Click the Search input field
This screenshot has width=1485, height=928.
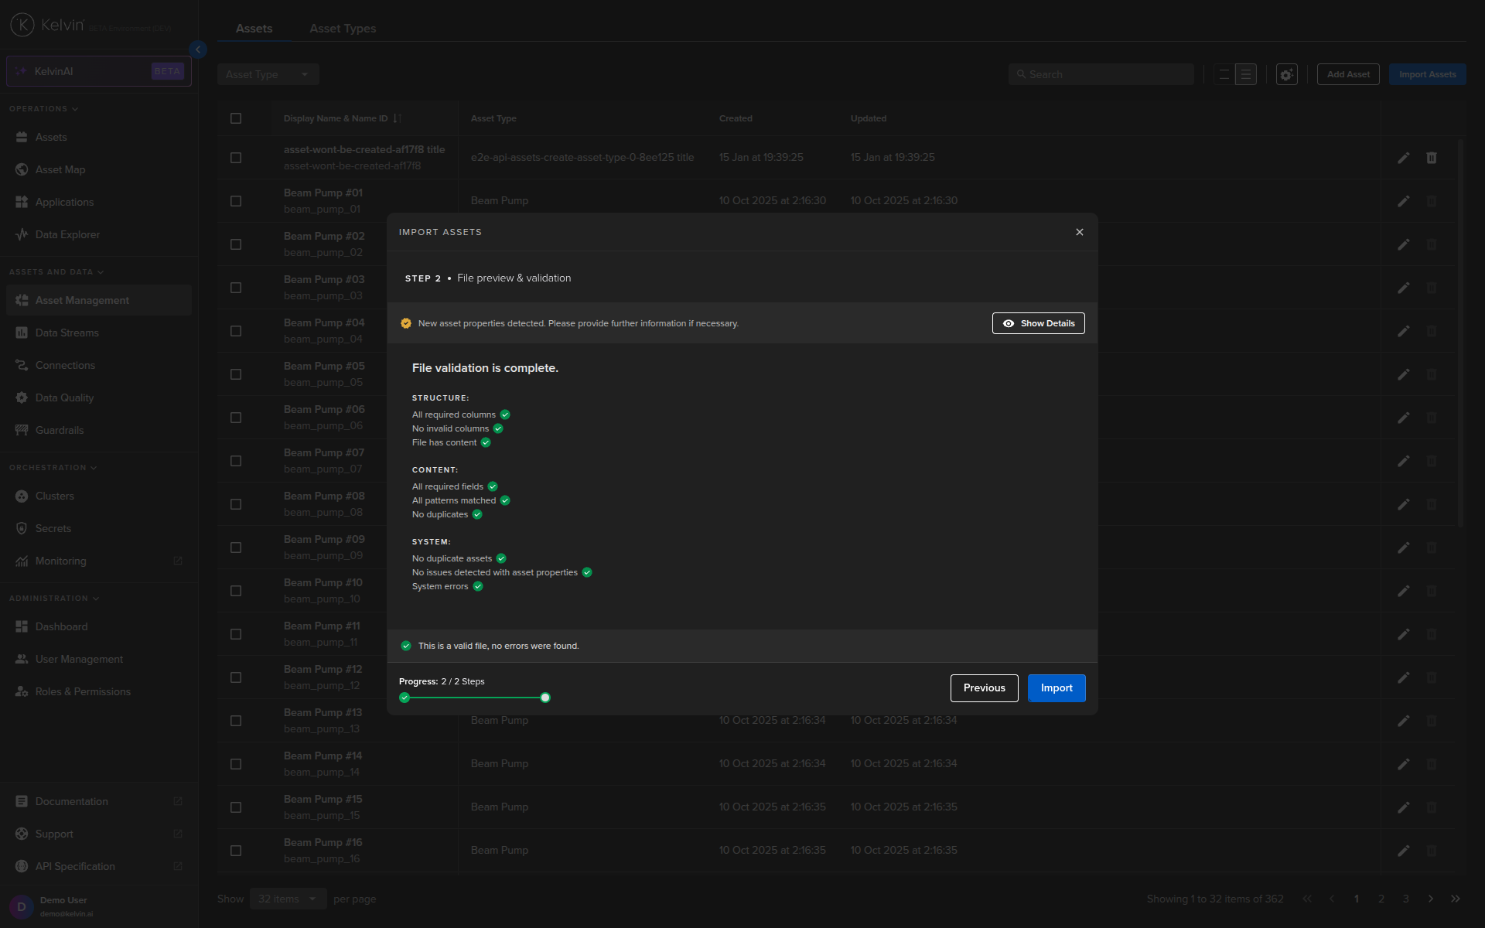pos(1101,73)
